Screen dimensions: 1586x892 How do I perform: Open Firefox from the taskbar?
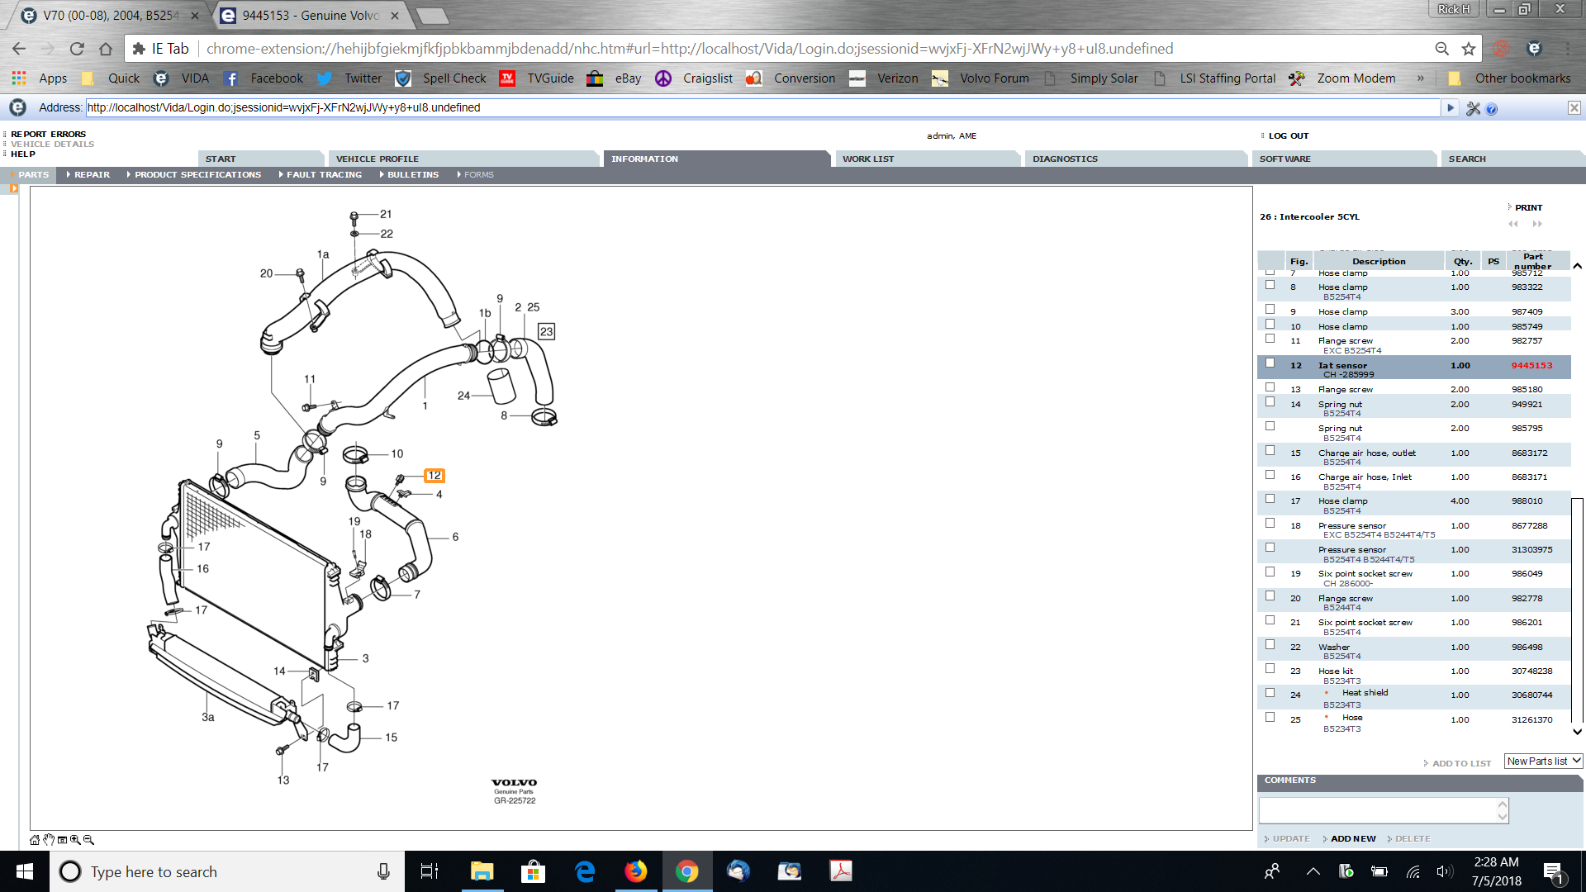click(x=635, y=871)
